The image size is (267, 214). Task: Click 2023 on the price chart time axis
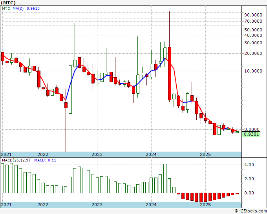[x=97, y=154]
